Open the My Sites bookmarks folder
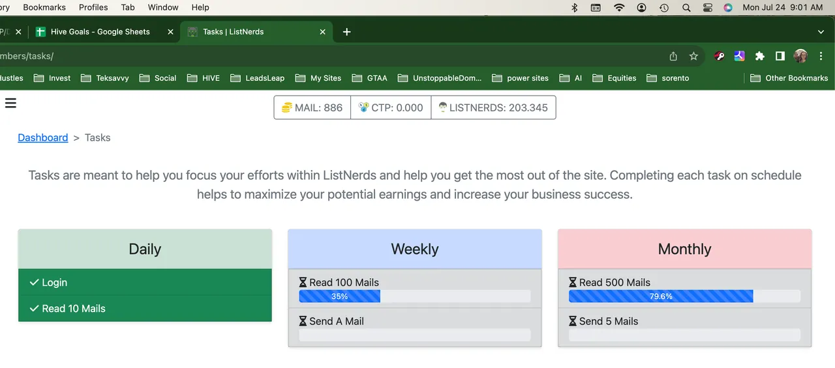Screen dimensions: 835x368 pos(318,78)
